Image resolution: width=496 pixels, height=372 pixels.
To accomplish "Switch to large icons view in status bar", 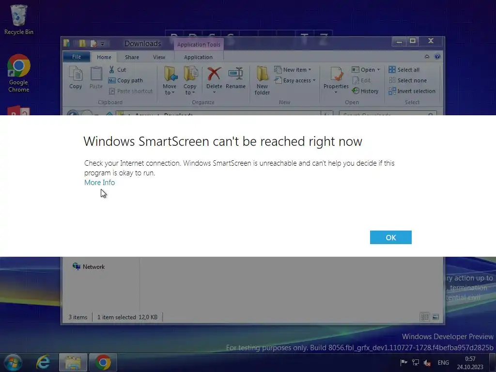I will click(x=435, y=317).
